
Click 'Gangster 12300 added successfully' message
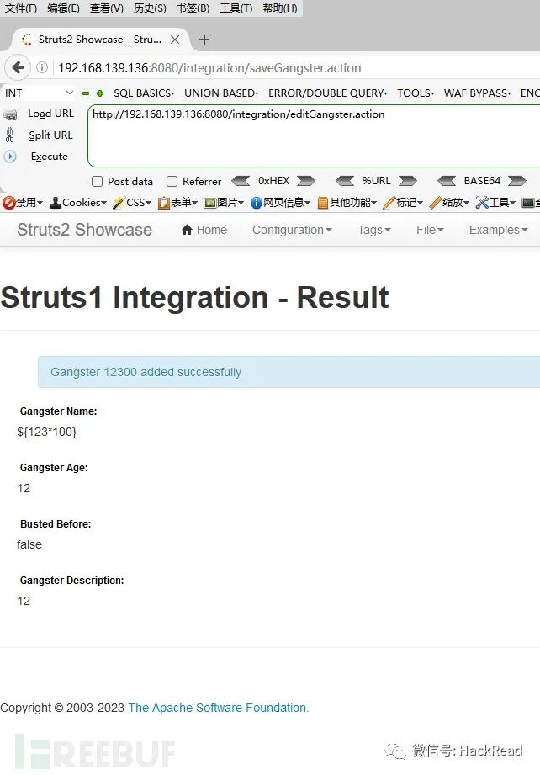click(x=146, y=372)
